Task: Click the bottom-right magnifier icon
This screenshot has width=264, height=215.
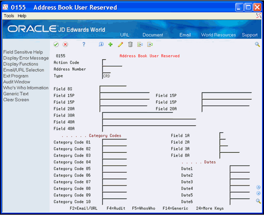Action: coord(258,201)
